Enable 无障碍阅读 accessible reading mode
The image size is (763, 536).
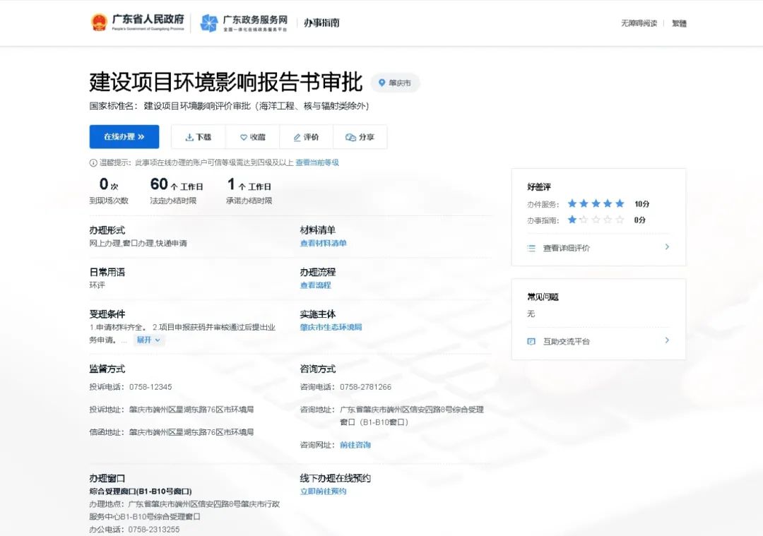(x=639, y=23)
